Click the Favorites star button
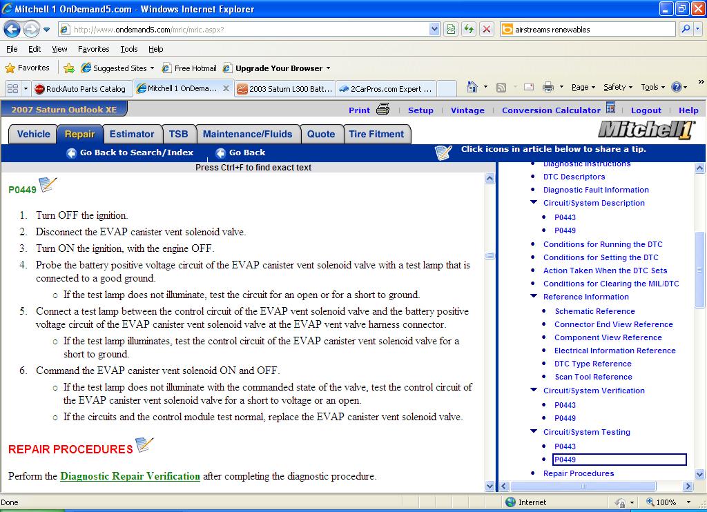707x512 pixels. [27, 68]
